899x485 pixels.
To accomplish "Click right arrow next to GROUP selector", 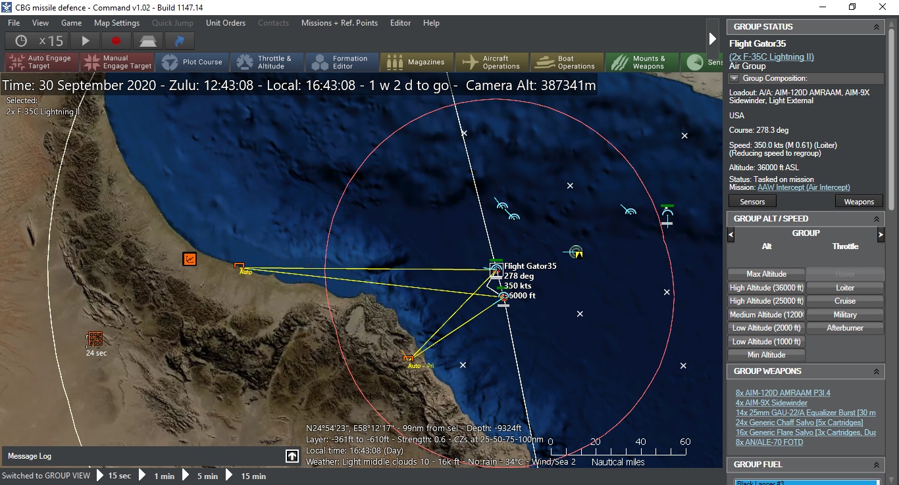I will click(881, 235).
